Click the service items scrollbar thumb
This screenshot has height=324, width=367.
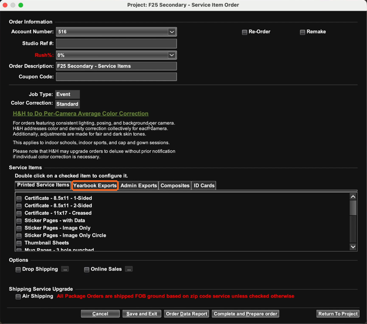coord(353,208)
